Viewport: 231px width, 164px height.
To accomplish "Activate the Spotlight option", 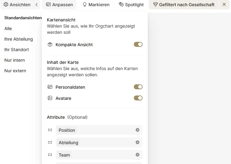I will [131, 5].
